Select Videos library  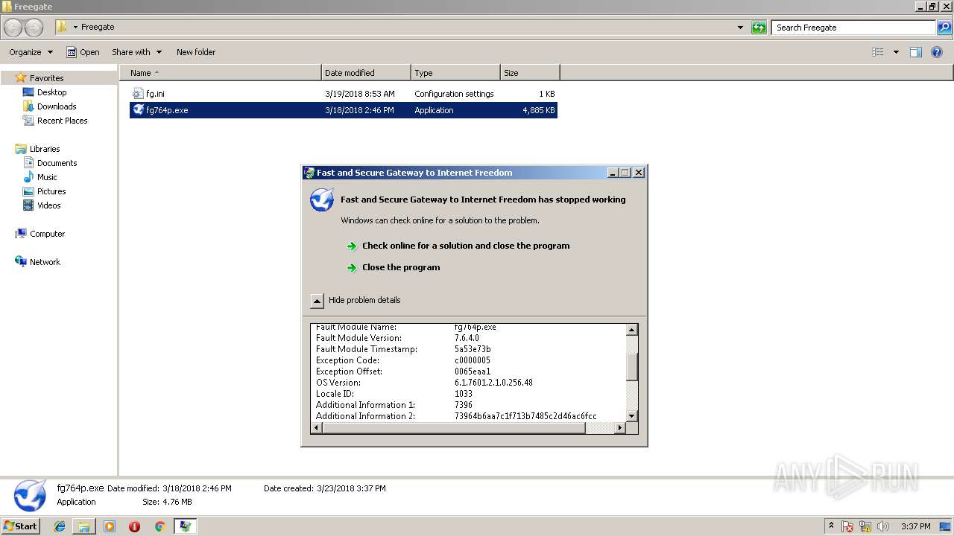tap(48, 205)
